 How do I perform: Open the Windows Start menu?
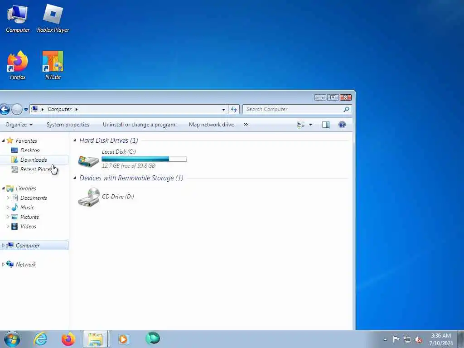(x=12, y=339)
